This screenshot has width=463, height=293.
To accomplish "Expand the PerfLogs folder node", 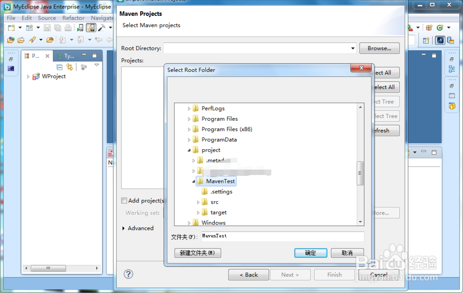I will click(x=189, y=109).
